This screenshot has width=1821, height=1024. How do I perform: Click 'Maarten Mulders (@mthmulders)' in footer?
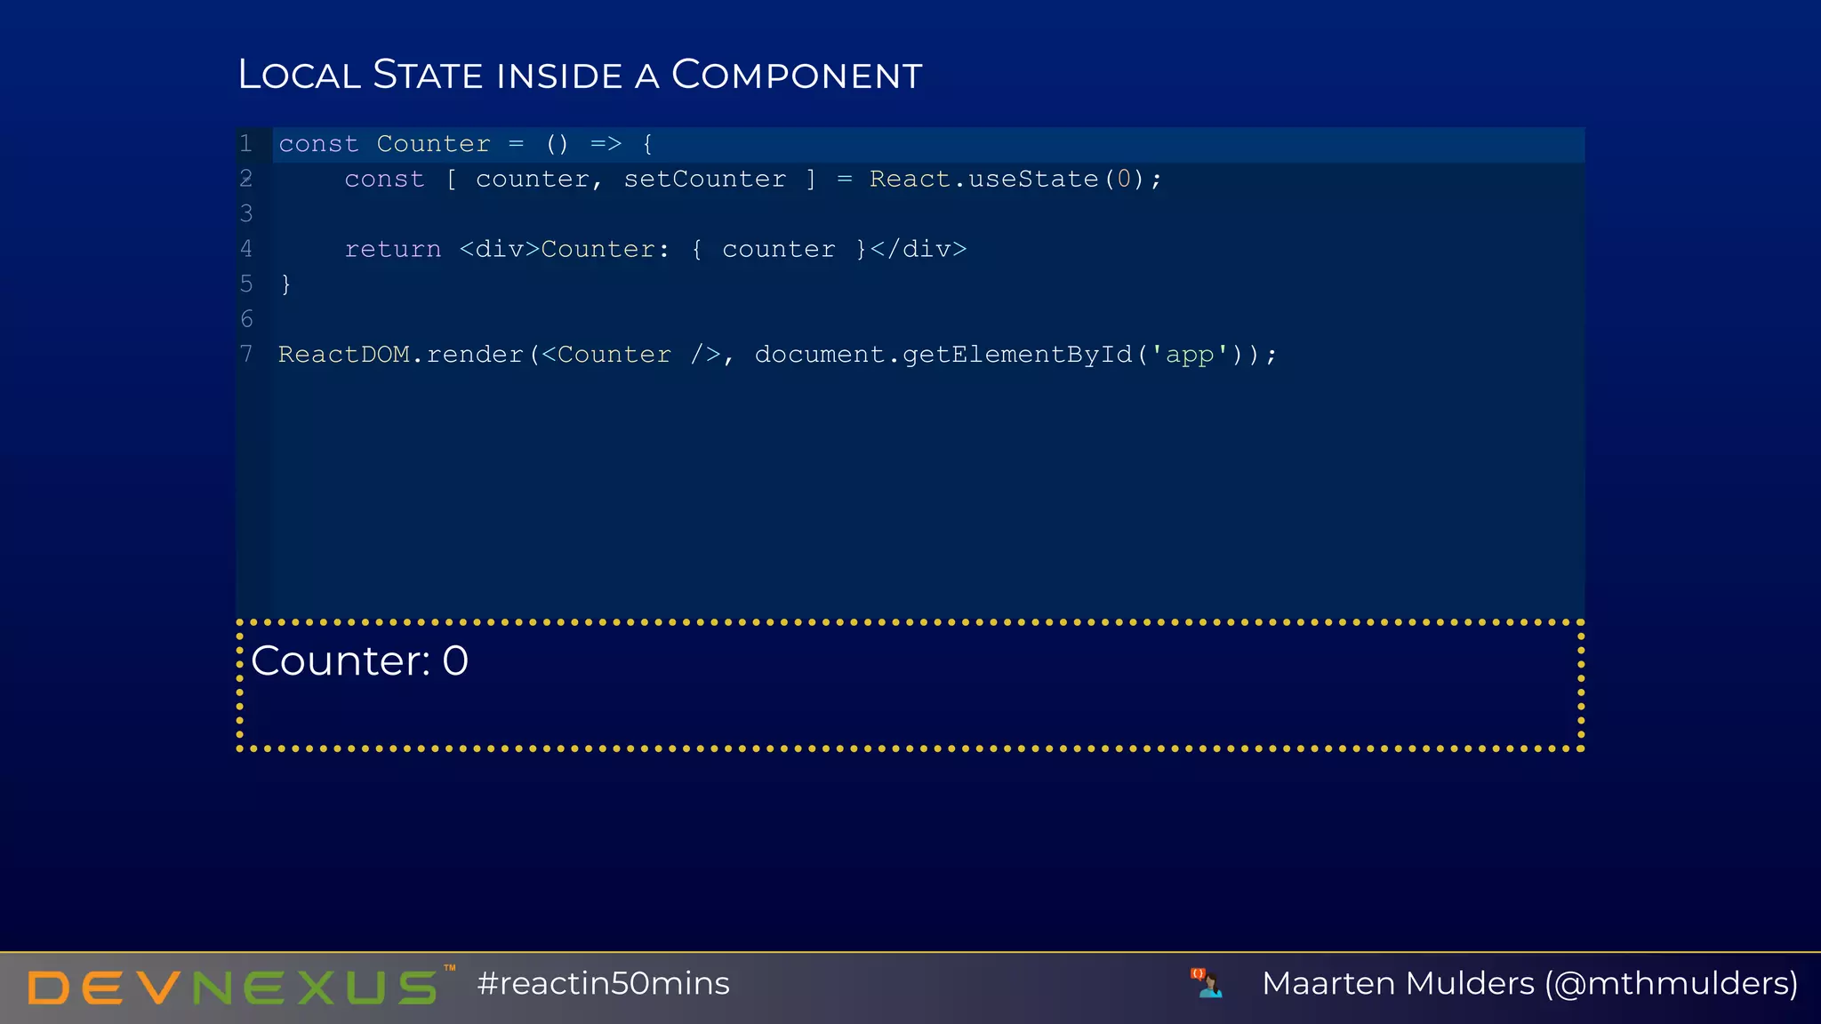point(1530,983)
